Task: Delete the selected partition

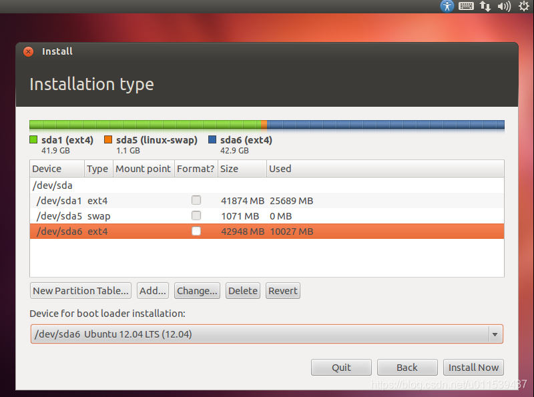Action: [243, 291]
